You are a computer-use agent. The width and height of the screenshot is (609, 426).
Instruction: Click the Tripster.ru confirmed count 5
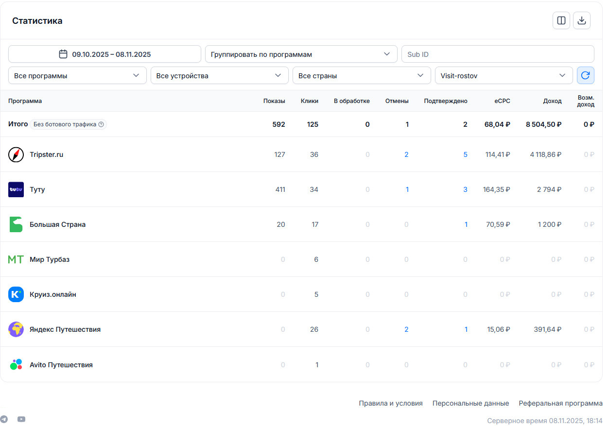[x=465, y=154]
